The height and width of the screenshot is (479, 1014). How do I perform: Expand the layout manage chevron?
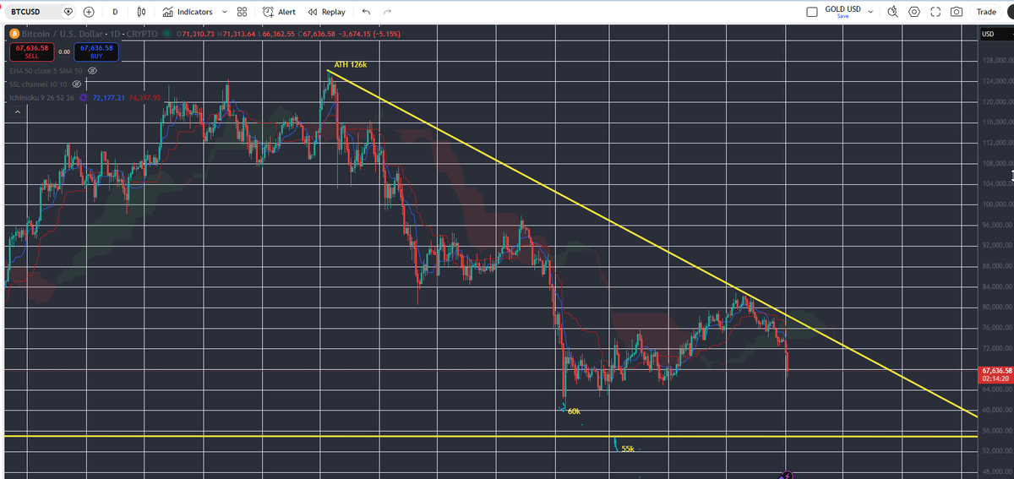point(870,12)
